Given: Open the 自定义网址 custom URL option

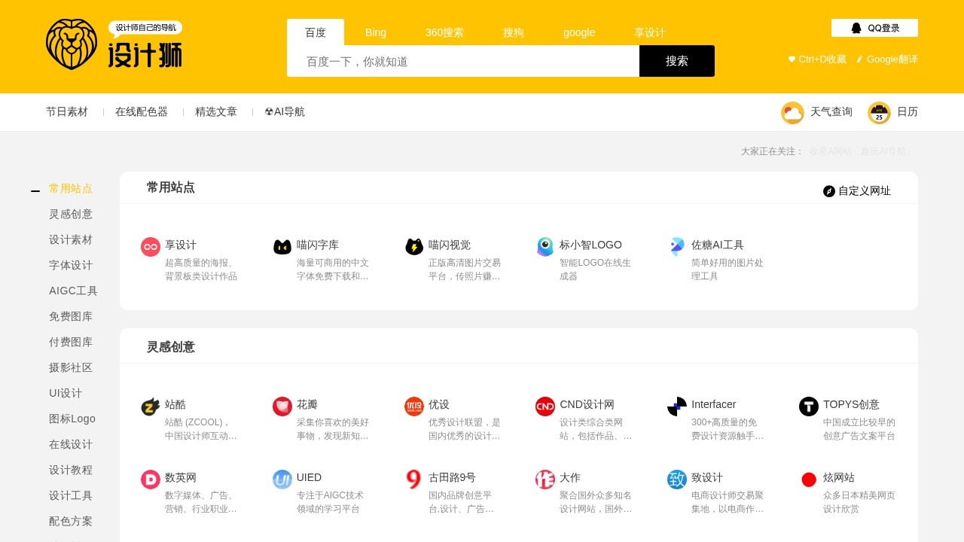Looking at the screenshot, I should click(859, 190).
